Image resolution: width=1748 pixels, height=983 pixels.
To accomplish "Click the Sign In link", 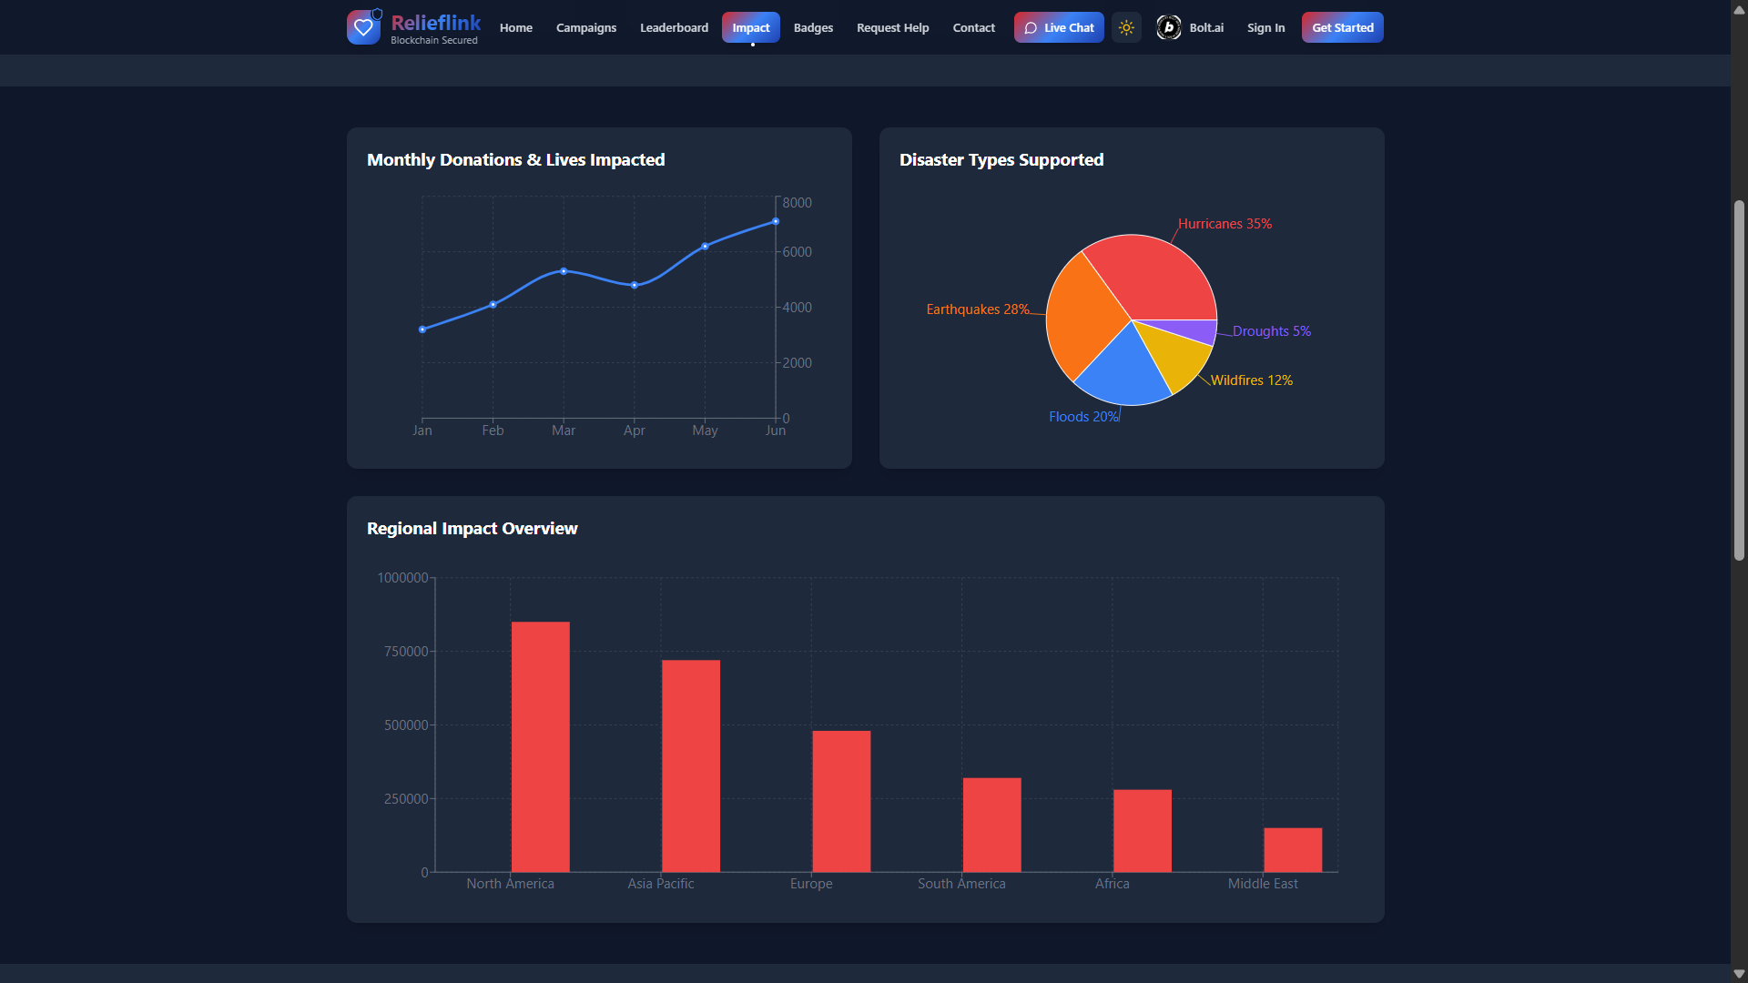I will pos(1265,27).
